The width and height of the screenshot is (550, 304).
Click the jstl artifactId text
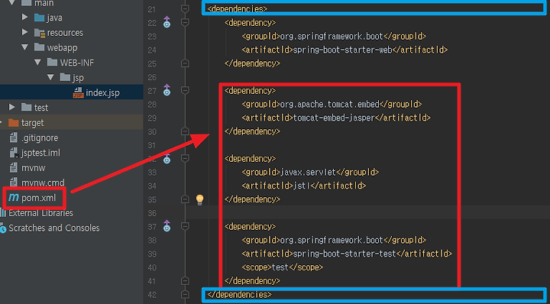(302, 186)
